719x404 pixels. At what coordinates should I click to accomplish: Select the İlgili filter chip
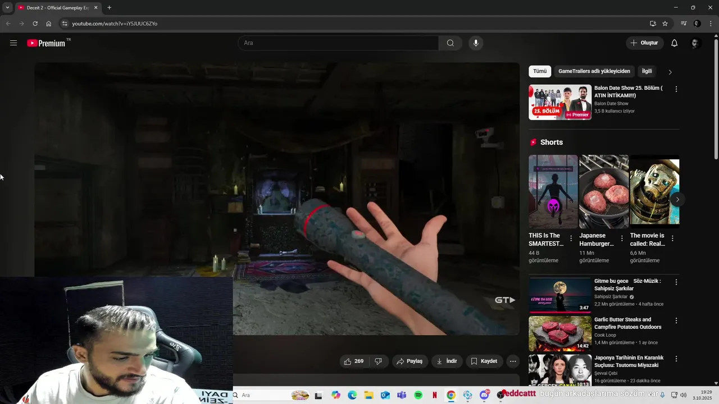647,71
